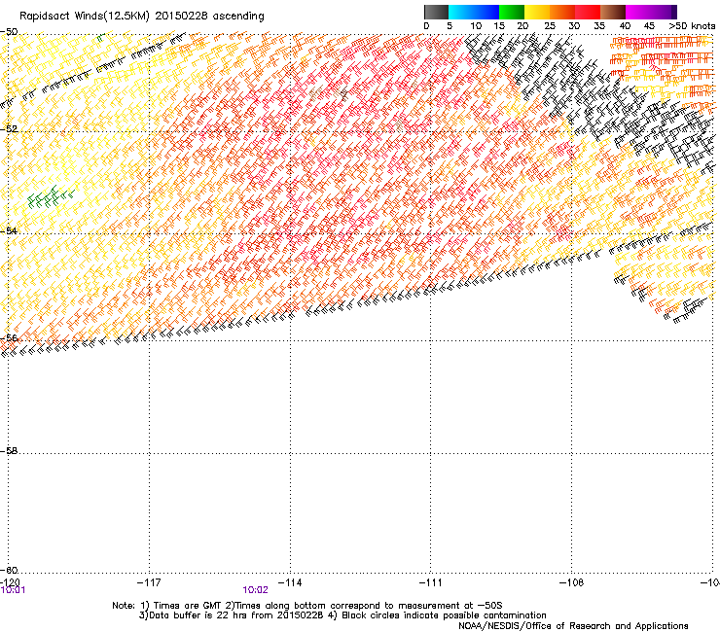Click the Rapidscat Winds title text
Image resolution: width=720 pixels, height=632 pixels.
click(141, 17)
